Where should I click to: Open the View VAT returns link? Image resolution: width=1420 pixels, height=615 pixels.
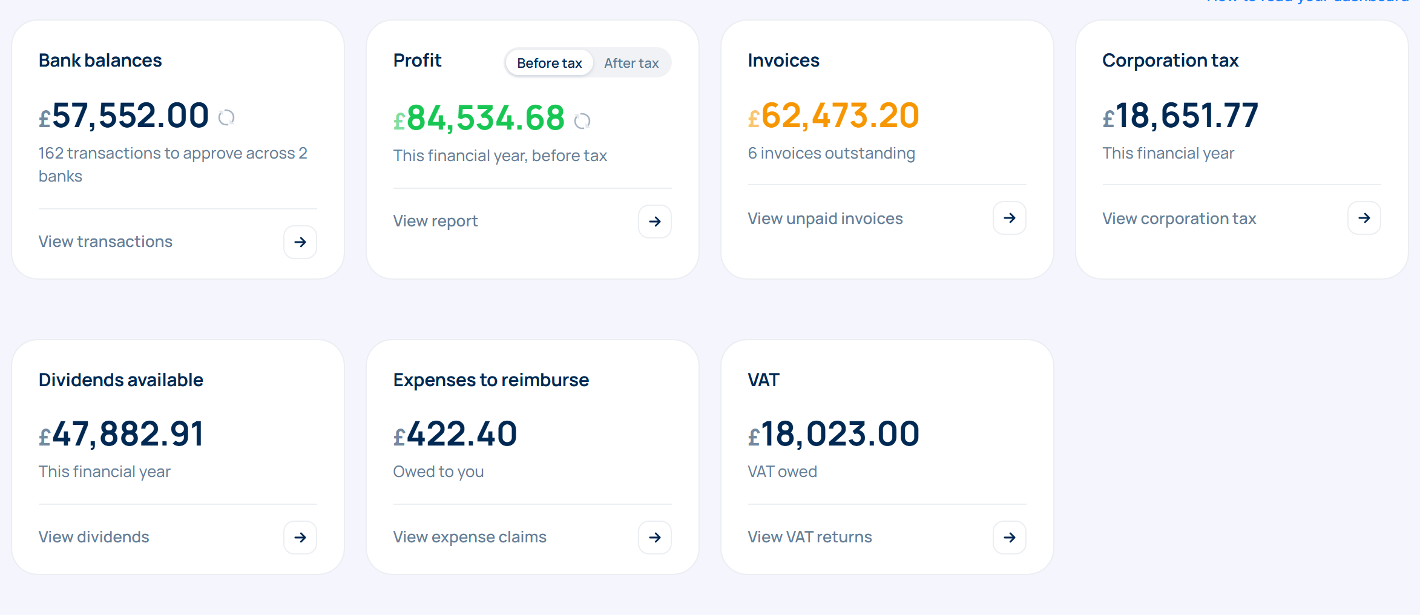[810, 537]
